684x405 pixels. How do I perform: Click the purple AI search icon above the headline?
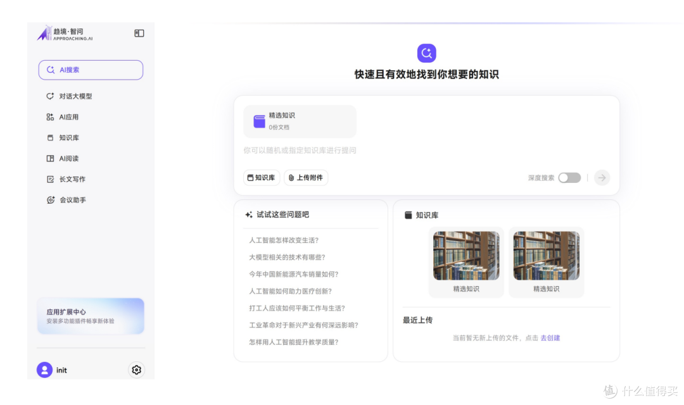click(x=427, y=53)
